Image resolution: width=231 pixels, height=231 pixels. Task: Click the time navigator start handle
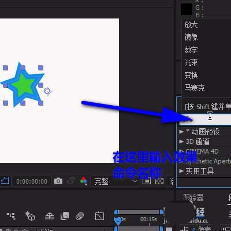[115, 212]
